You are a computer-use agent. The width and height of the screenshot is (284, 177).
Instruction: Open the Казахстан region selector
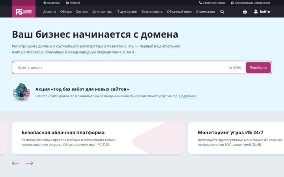tap(52, 3)
